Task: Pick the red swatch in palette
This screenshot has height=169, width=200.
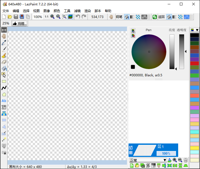Action: pyautogui.click(x=194, y=63)
